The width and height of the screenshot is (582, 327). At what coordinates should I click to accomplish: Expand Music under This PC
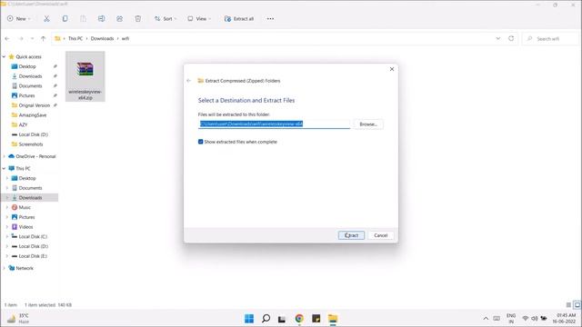point(7,207)
